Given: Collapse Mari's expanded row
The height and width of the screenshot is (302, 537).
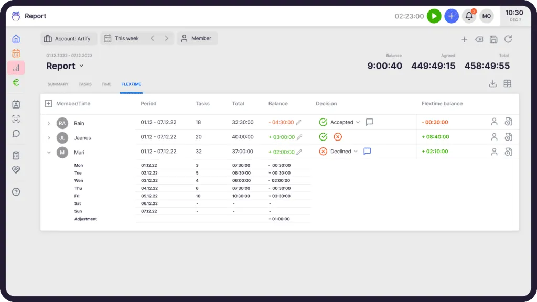Looking at the screenshot, I should [x=49, y=153].
